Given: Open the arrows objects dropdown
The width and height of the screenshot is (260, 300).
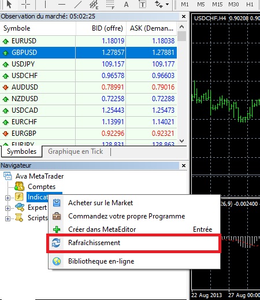Looking at the screenshot, I should [x=167, y=4].
